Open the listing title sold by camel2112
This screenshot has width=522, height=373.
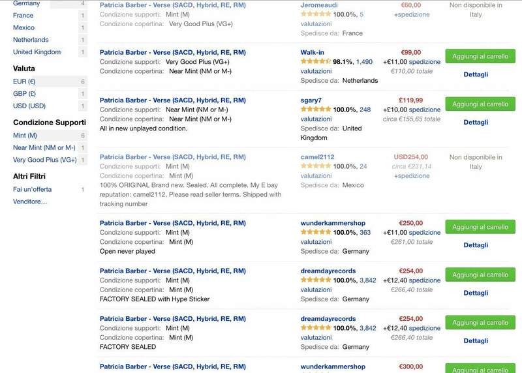click(173, 157)
